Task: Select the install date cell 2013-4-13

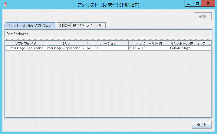Action: pyautogui.click(x=149, y=48)
